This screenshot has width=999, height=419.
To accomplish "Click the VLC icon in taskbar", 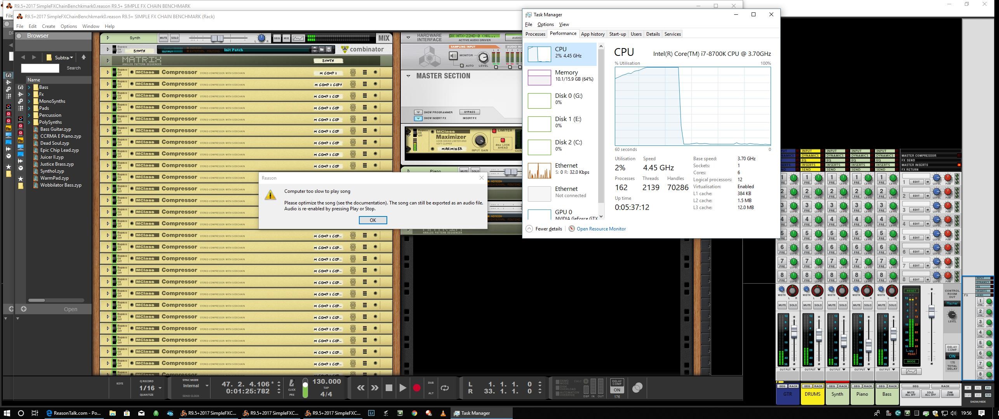I will click(x=443, y=413).
